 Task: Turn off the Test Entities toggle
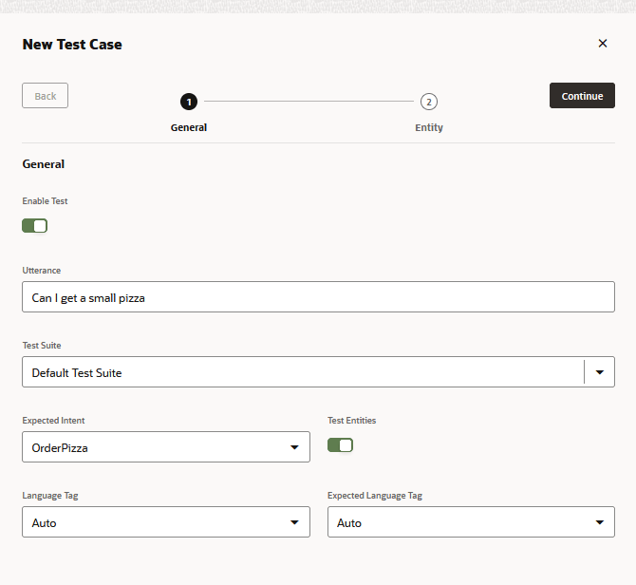tap(340, 445)
